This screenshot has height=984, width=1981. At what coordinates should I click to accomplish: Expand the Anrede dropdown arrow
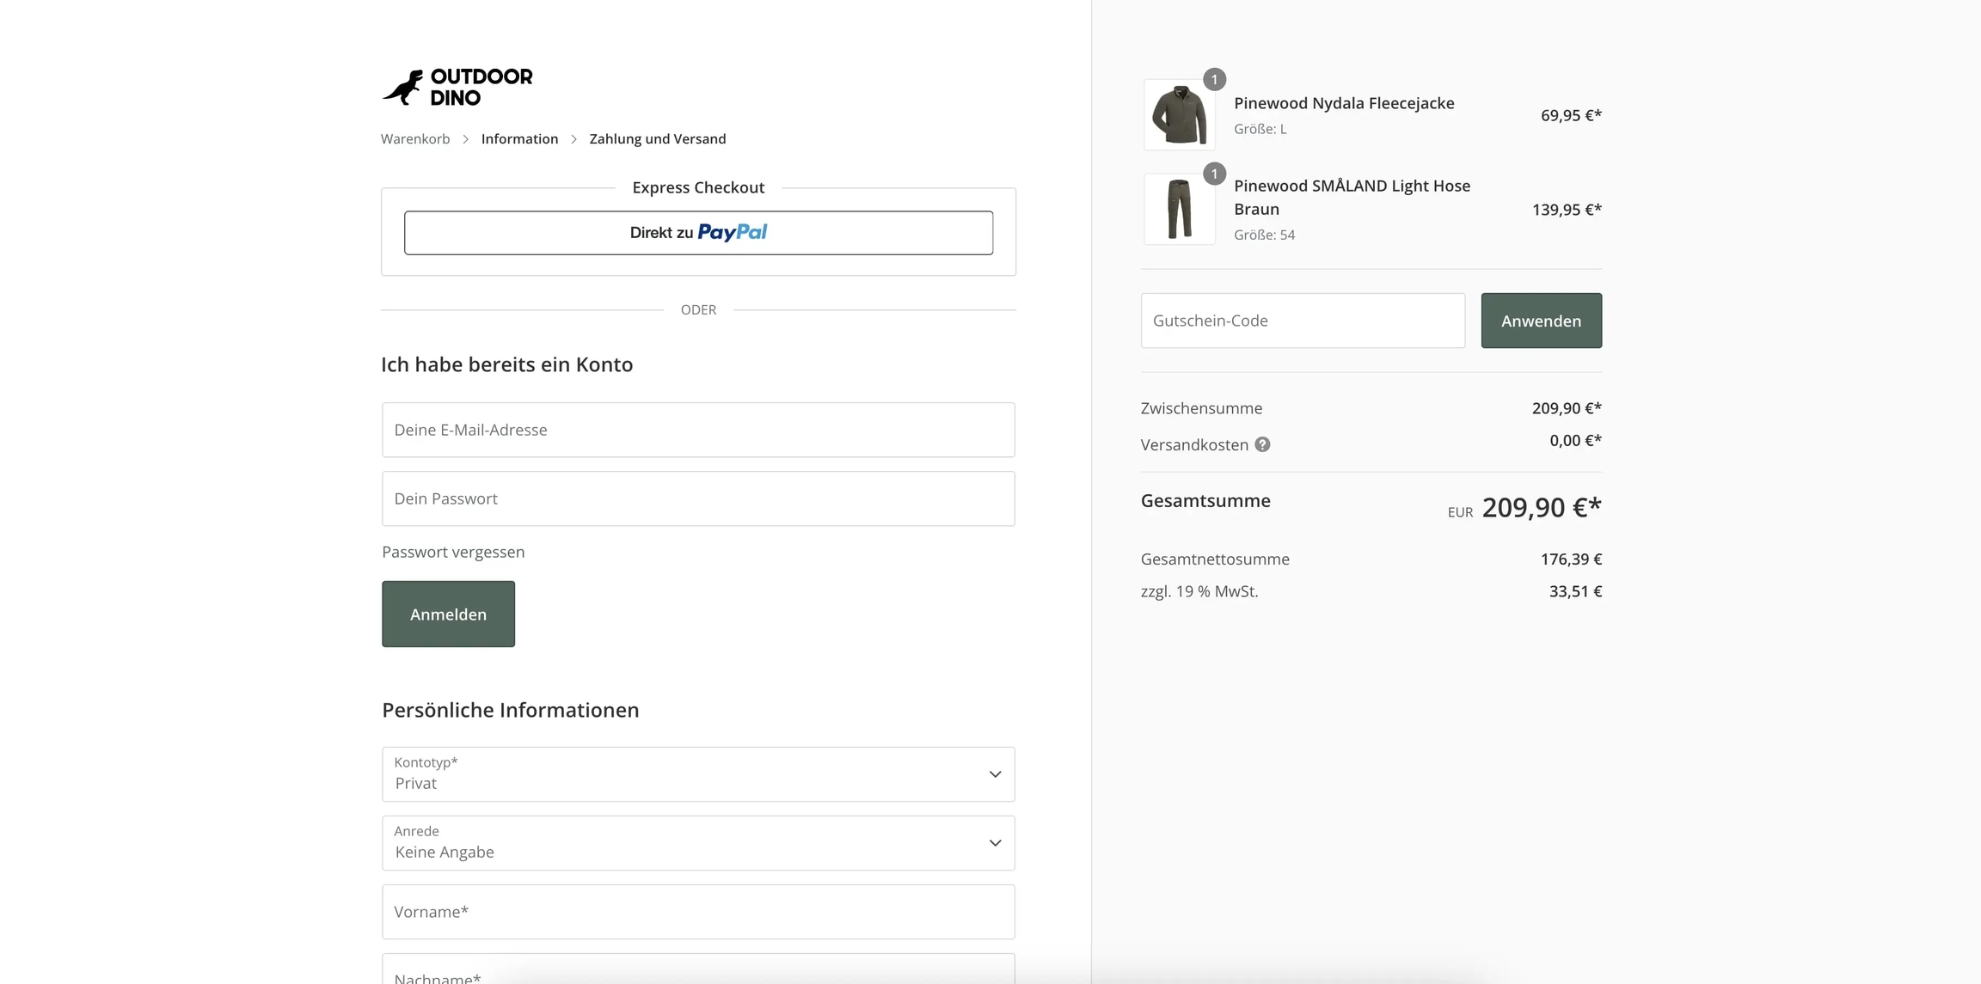click(995, 843)
